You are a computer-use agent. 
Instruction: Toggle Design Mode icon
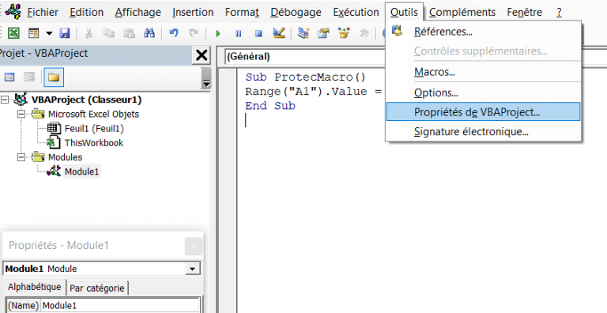279,33
